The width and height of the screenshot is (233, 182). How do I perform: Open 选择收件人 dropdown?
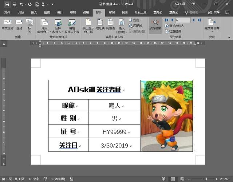(58, 25)
